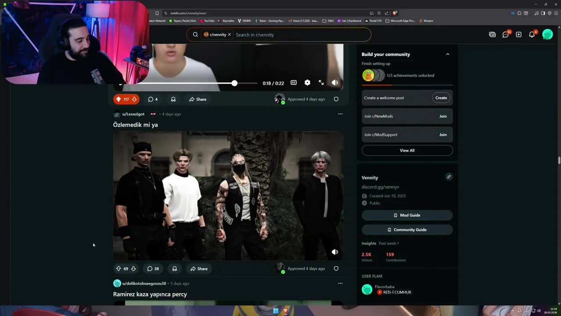Open the Keymailer bookmark
Image resolution: width=561 pixels, height=316 pixels.
click(226, 21)
